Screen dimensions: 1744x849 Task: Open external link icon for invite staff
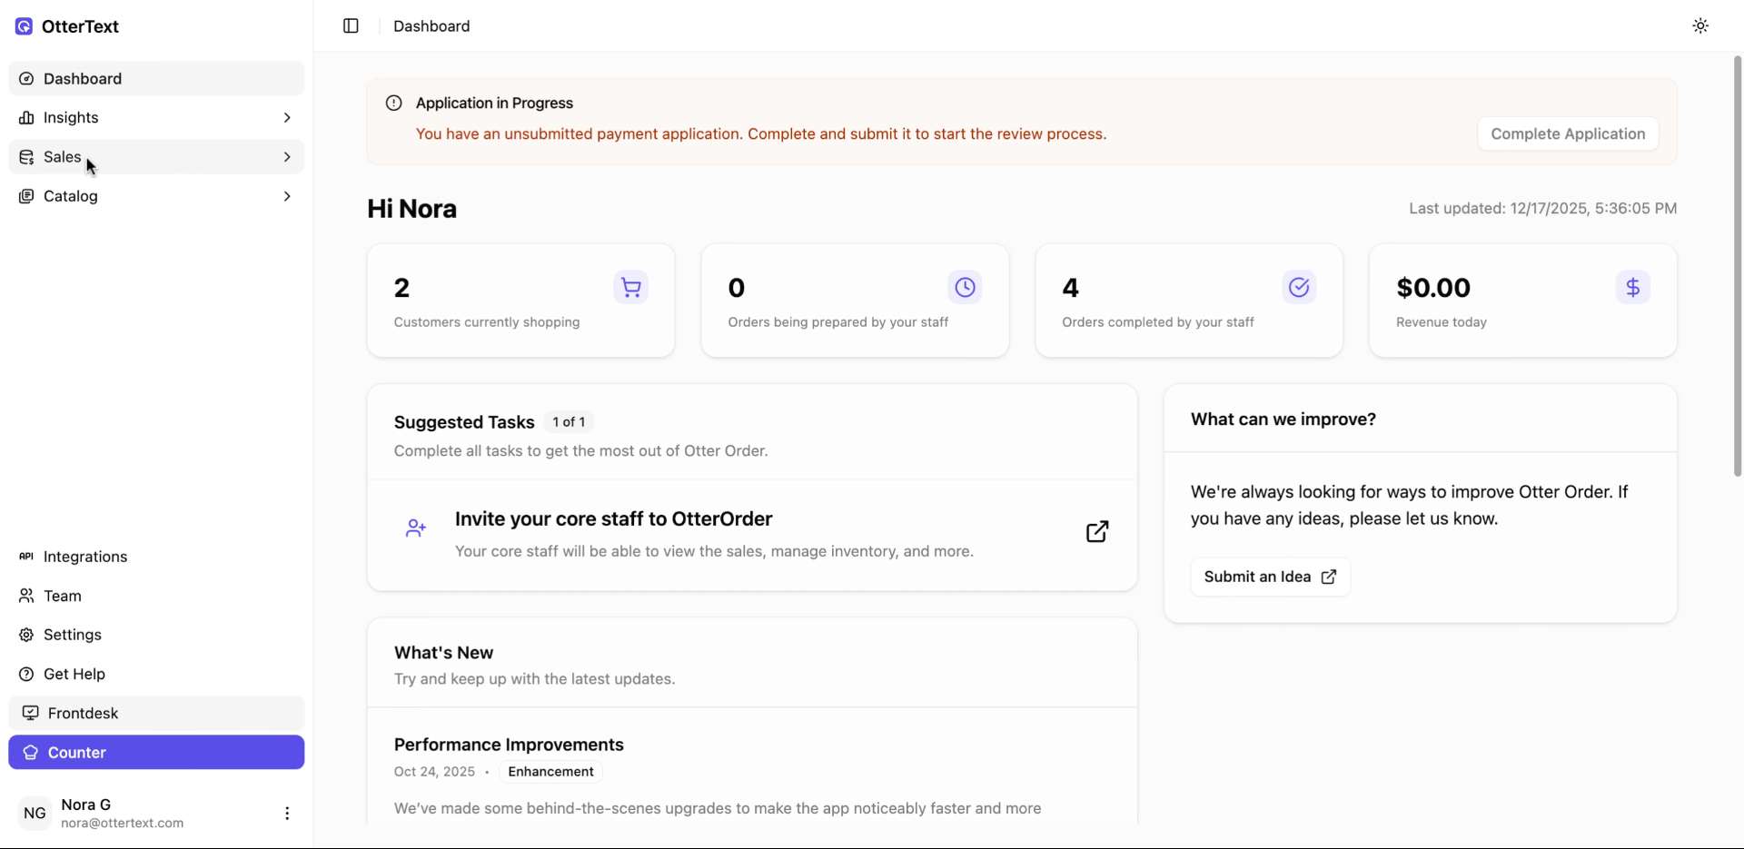click(1097, 531)
